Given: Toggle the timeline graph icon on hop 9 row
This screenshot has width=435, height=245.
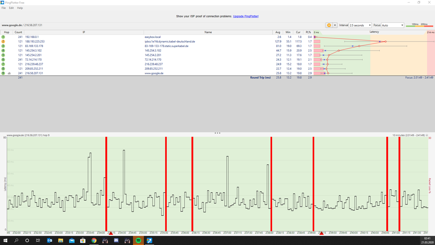Looking at the screenshot, I should coord(9,73).
